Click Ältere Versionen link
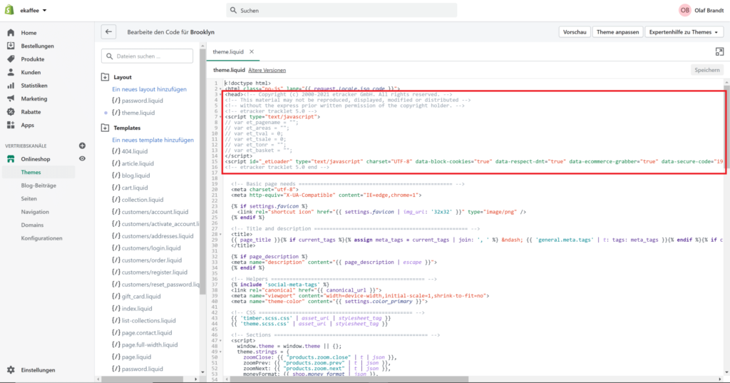 tap(267, 71)
